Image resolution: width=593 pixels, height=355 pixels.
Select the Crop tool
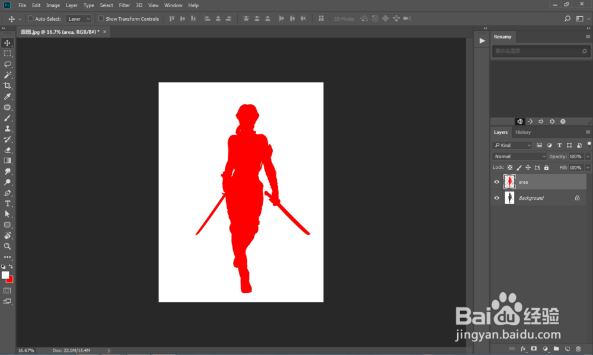point(8,86)
